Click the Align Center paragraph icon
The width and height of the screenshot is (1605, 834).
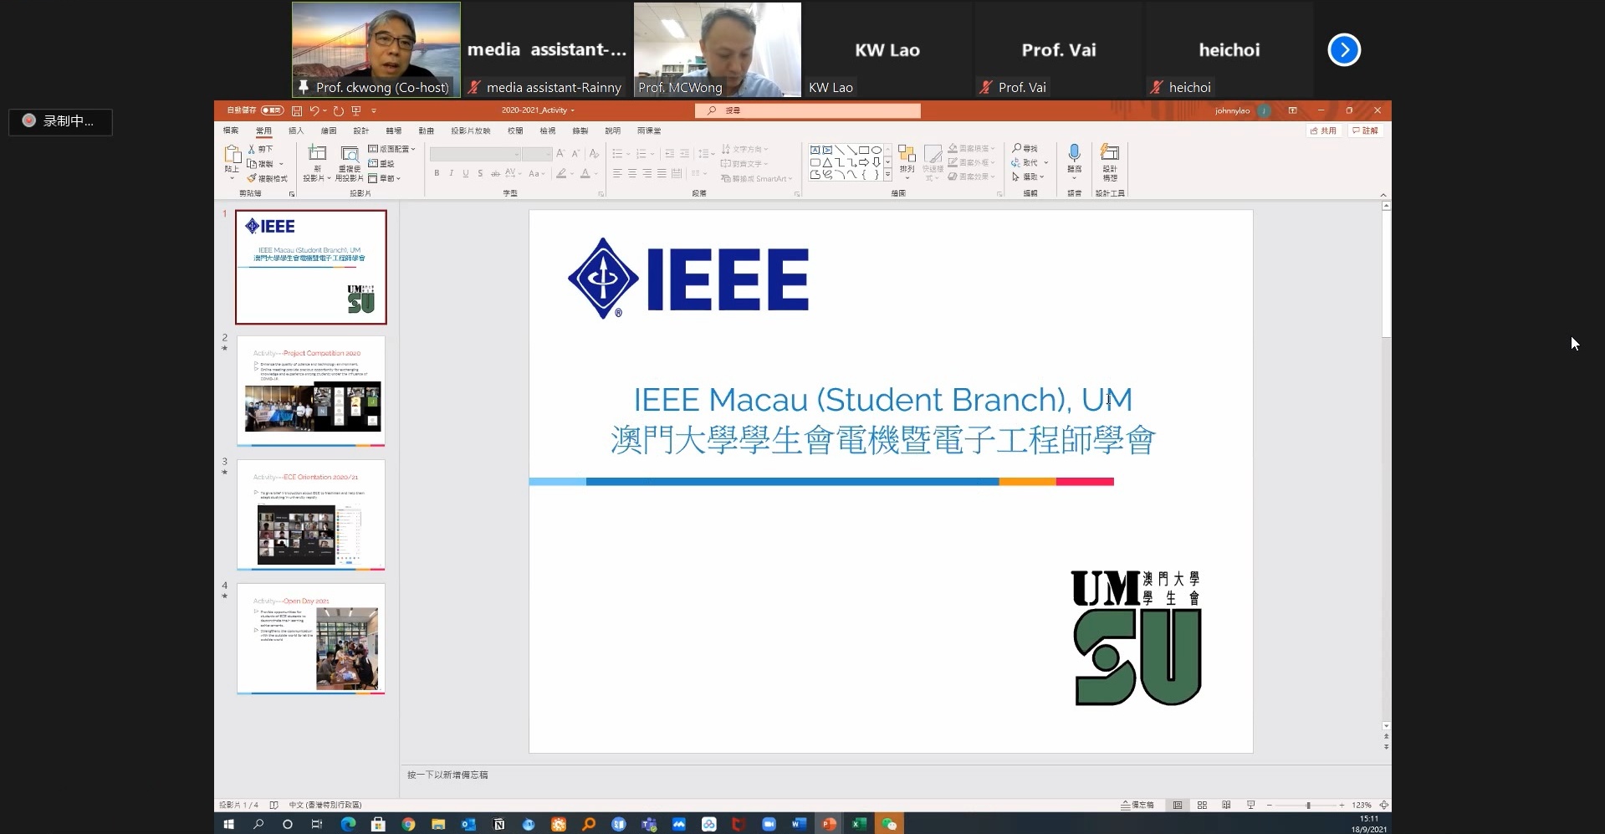632,173
